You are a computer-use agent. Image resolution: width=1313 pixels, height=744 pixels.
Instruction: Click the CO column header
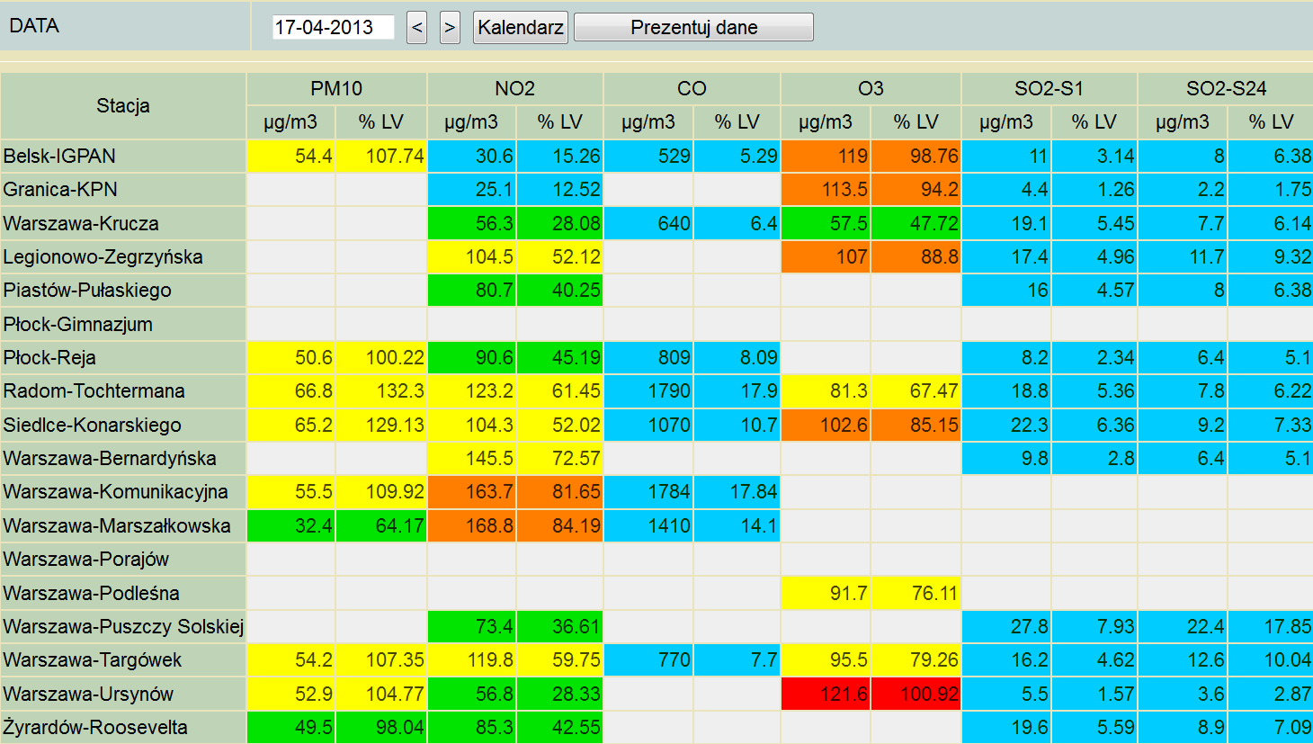pyautogui.click(x=692, y=88)
